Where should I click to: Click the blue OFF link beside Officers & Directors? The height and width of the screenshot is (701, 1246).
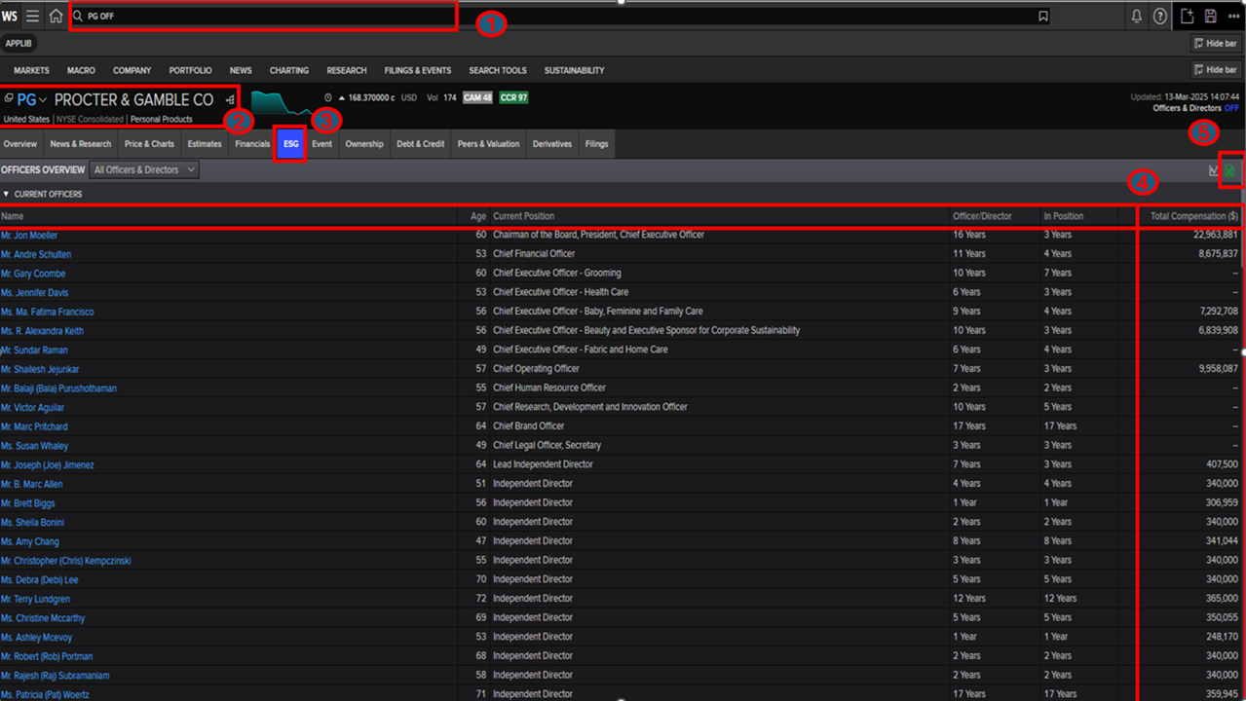point(1231,108)
